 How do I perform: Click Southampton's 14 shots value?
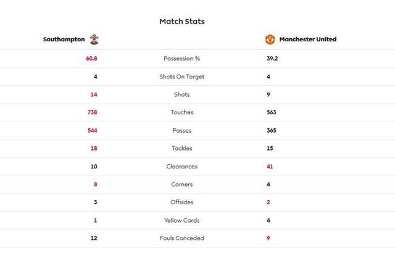point(94,94)
